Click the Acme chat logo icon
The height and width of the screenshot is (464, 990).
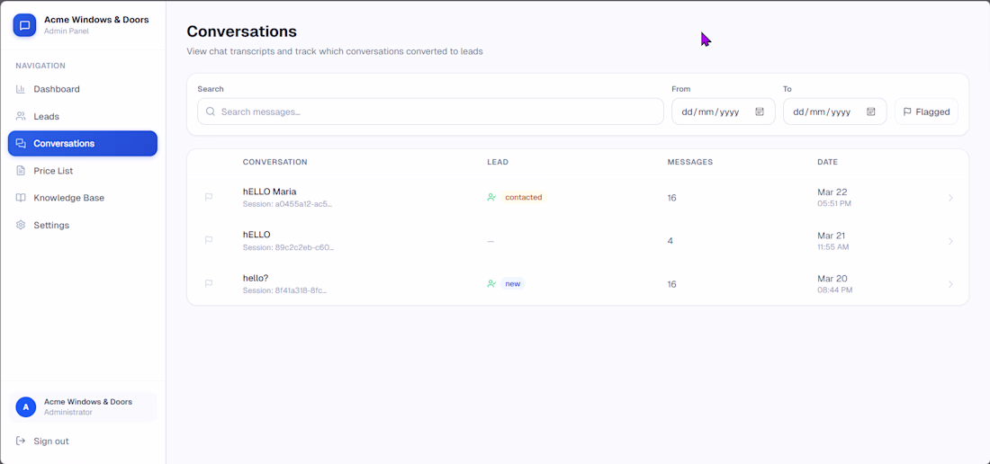(24, 25)
